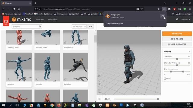Click the help question mark icon
This screenshot has width=193, height=108.
[x=177, y=19]
